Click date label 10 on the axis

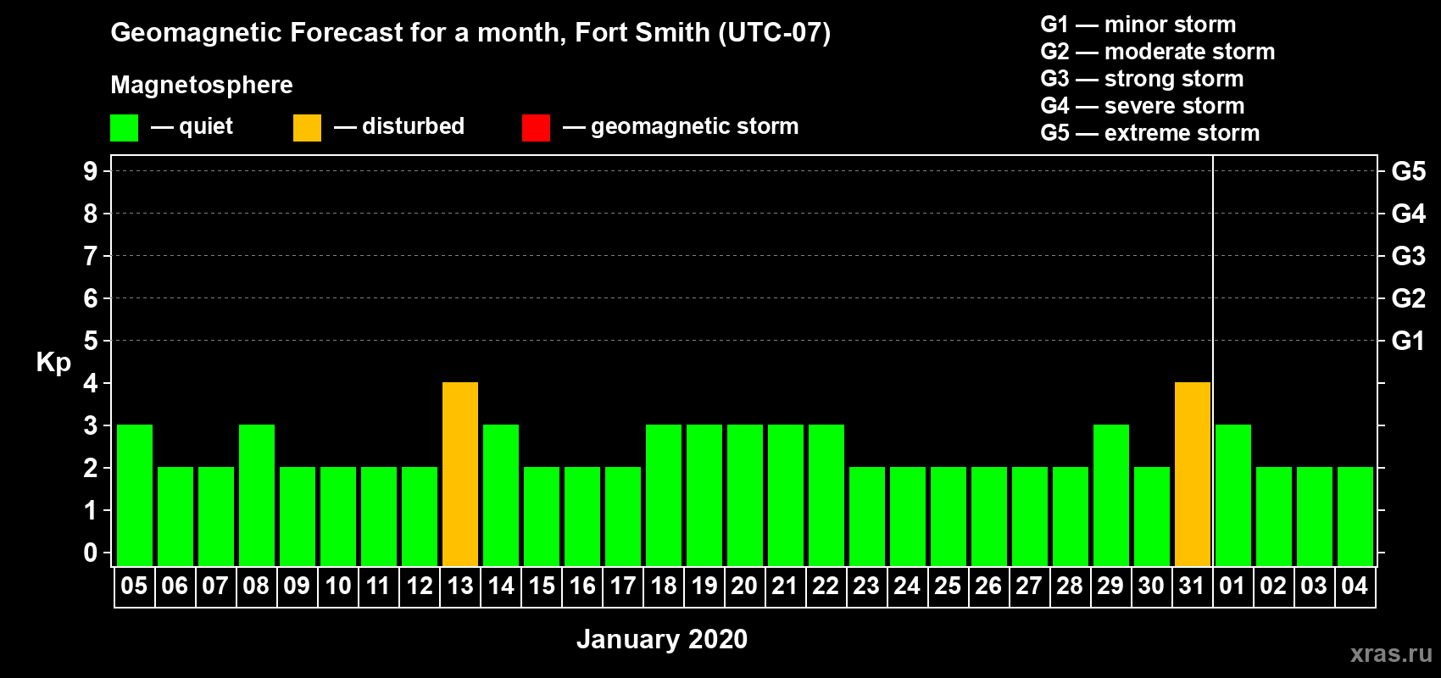coord(338,586)
